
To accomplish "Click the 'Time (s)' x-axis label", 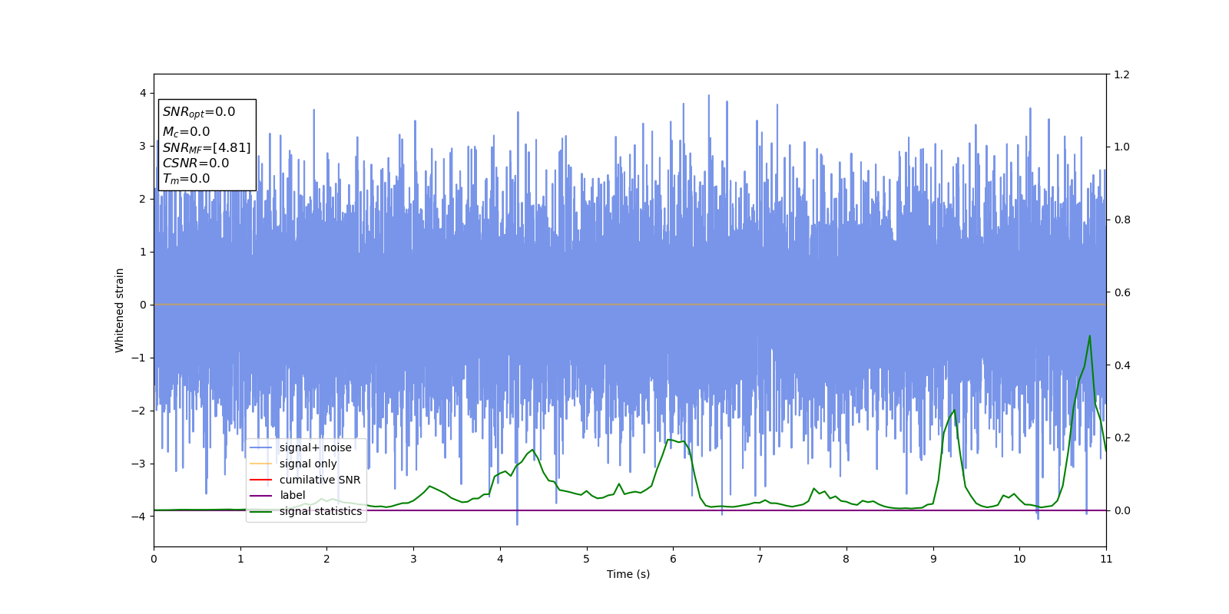I will pyautogui.click(x=628, y=574).
